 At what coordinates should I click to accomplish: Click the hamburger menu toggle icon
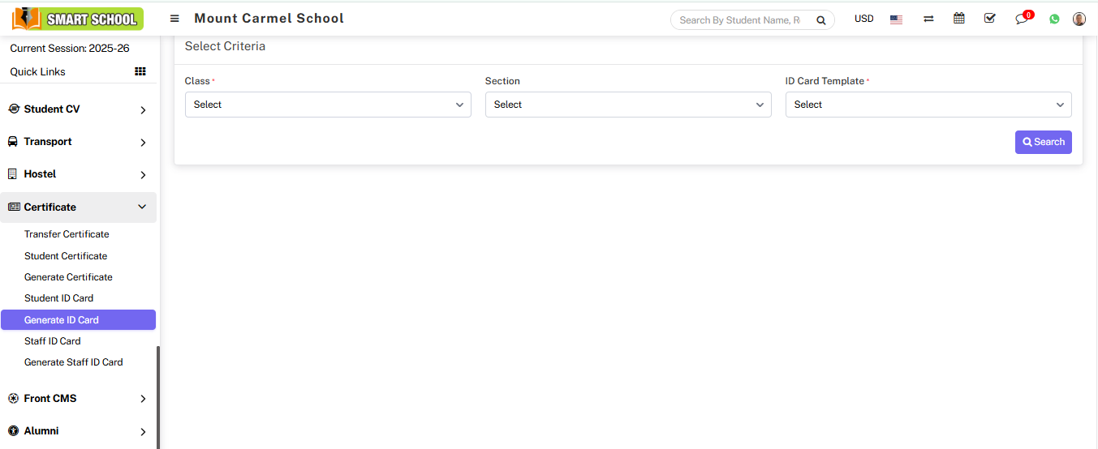click(174, 19)
